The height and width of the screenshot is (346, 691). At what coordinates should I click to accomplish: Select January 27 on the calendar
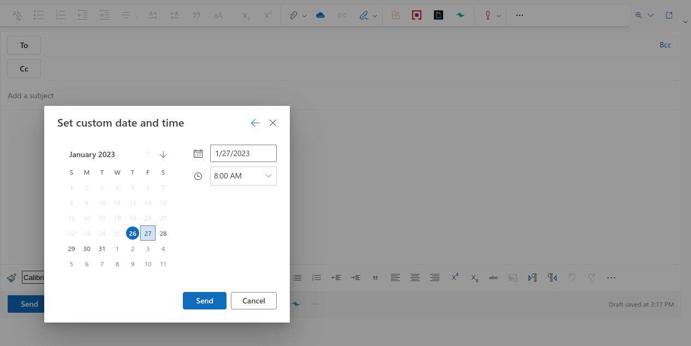(147, 233)
